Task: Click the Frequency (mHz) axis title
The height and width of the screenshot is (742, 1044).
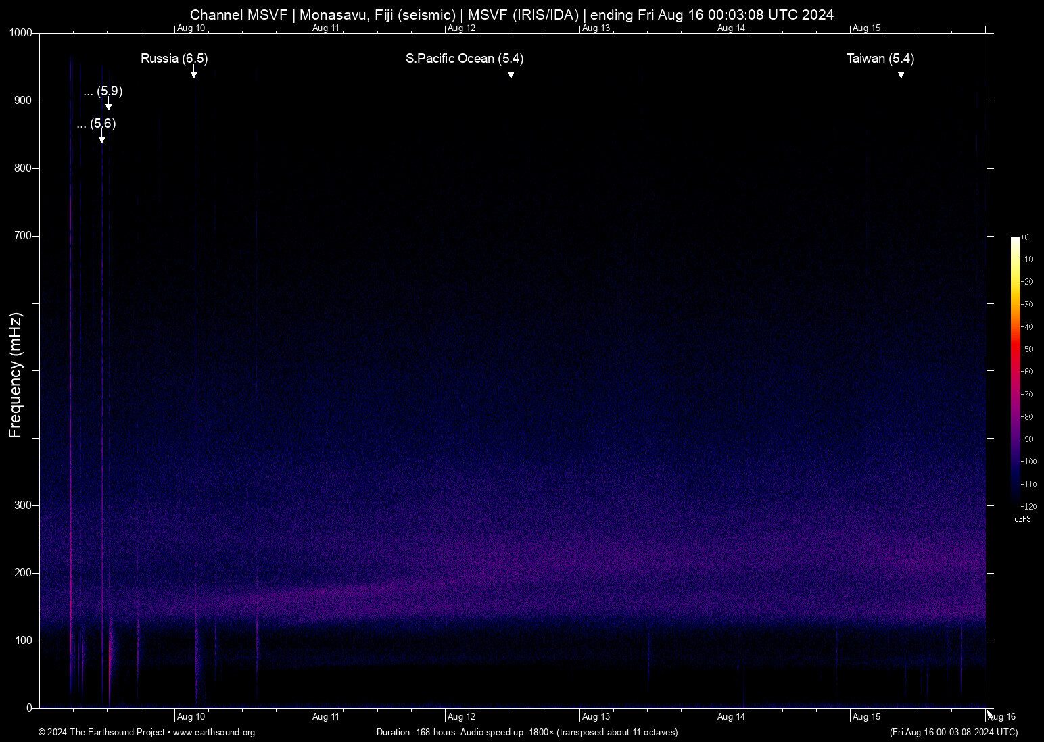Action: pyautogui.click(x=16, y=375)
